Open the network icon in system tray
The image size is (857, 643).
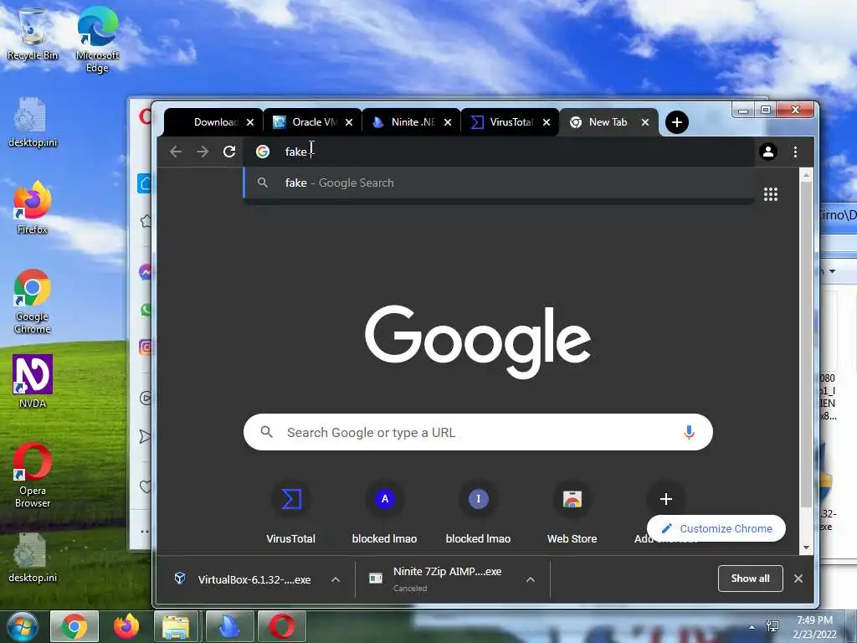coord(772,626)
